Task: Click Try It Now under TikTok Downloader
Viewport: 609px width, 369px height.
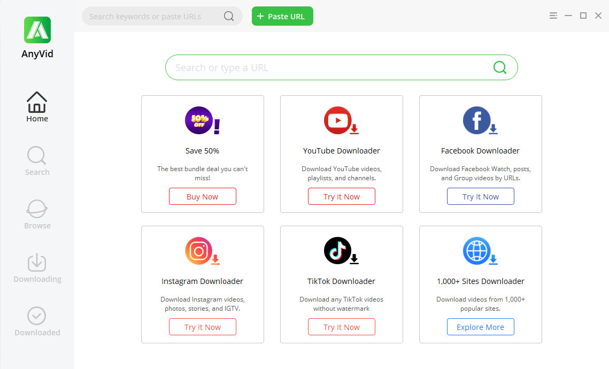Action: pyautogui.click(x=341, y=327)
